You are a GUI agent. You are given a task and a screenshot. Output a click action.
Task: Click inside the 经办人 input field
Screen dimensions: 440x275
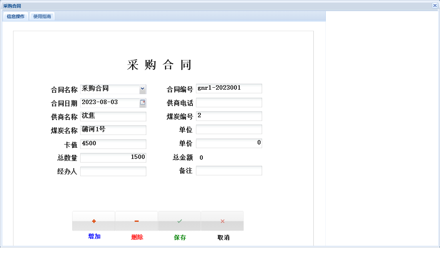point(113,171)
